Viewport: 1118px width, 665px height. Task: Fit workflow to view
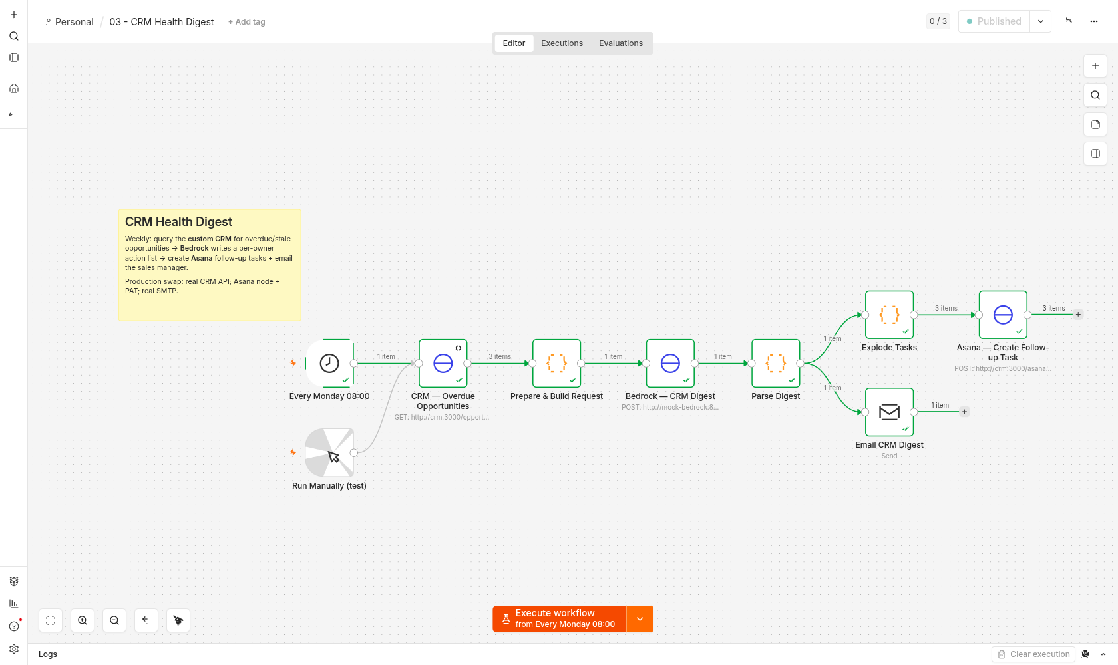(51, 620)
